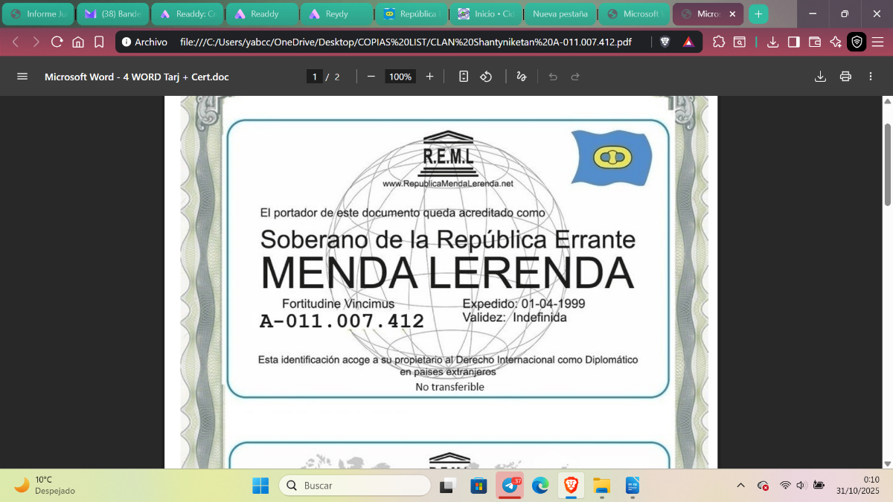Image resolution: width=893 pixels, height=502 pixels.
Task: Open a new browser tab
Action: tap(759, 14)
